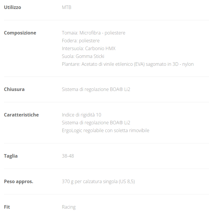Click the Tomaia microfibra poliestere line
The image size is (209, 215).
(93, 33)
